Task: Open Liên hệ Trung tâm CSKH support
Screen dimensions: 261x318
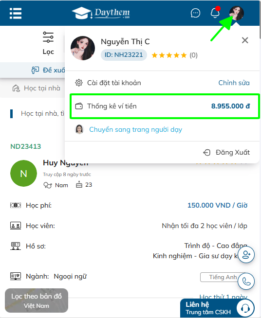Action: pos(217,308)
